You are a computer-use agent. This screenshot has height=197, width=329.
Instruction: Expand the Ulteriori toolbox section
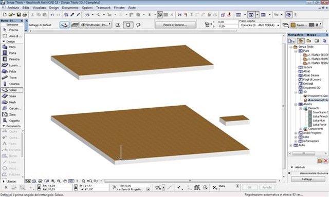click(x=4, y=181)
